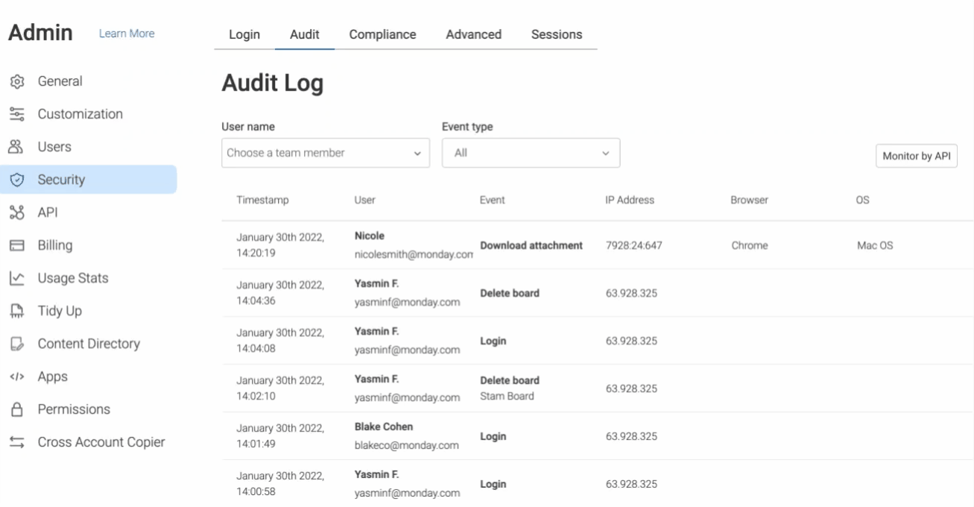Image resolution: width=974 pixels, height=507 pixels.
Task: Select the General settings gear icon
Action: [16, 81]
